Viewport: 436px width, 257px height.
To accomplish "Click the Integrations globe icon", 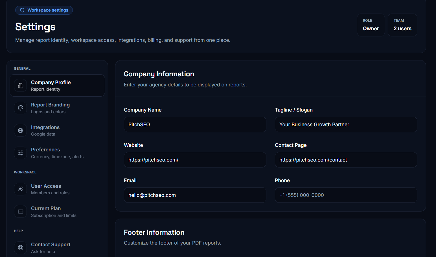I will click(x=21, y=130).
